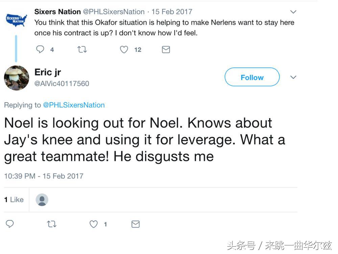Image resolution: width=338 pixels, height=254 pixels.
Task: Open the envelope icon below Eric jr's tweet
Action: (x=135, y=224)
